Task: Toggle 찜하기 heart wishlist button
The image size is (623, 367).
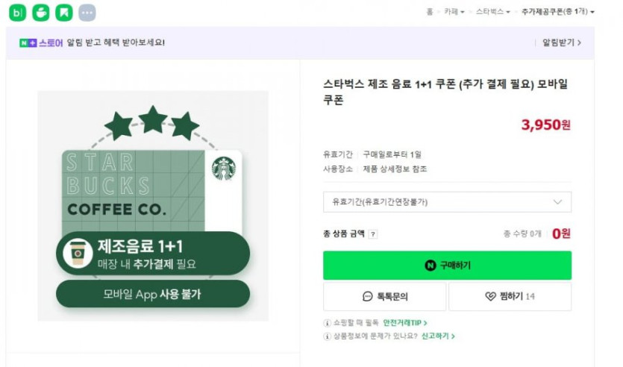Action: 510,296
